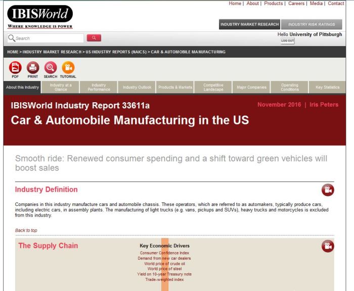
Task: Click author name Iris Peters
Action: (324, 105)
